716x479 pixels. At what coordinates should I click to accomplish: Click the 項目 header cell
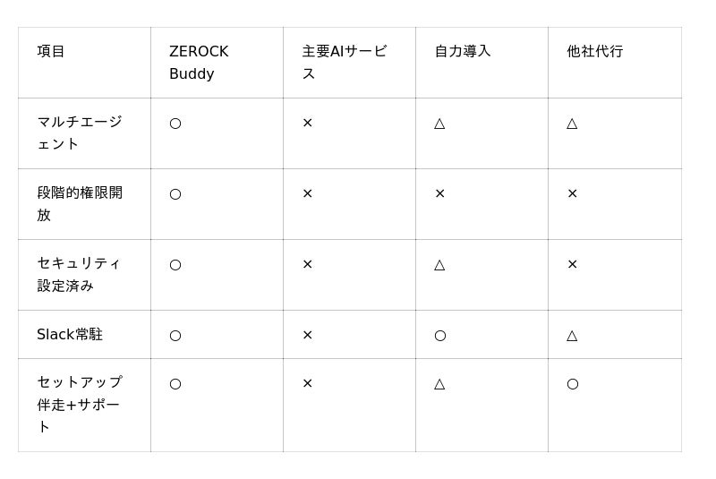tap(51, 52)
